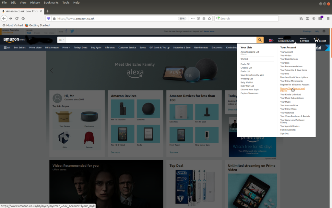Open the Bookmarks menu
Viewport: 332px width, 208px height.
pos(51,3)
